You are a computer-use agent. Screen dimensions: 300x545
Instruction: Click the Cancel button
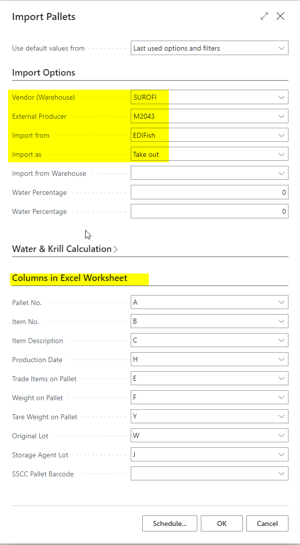(x=267, y=523)
